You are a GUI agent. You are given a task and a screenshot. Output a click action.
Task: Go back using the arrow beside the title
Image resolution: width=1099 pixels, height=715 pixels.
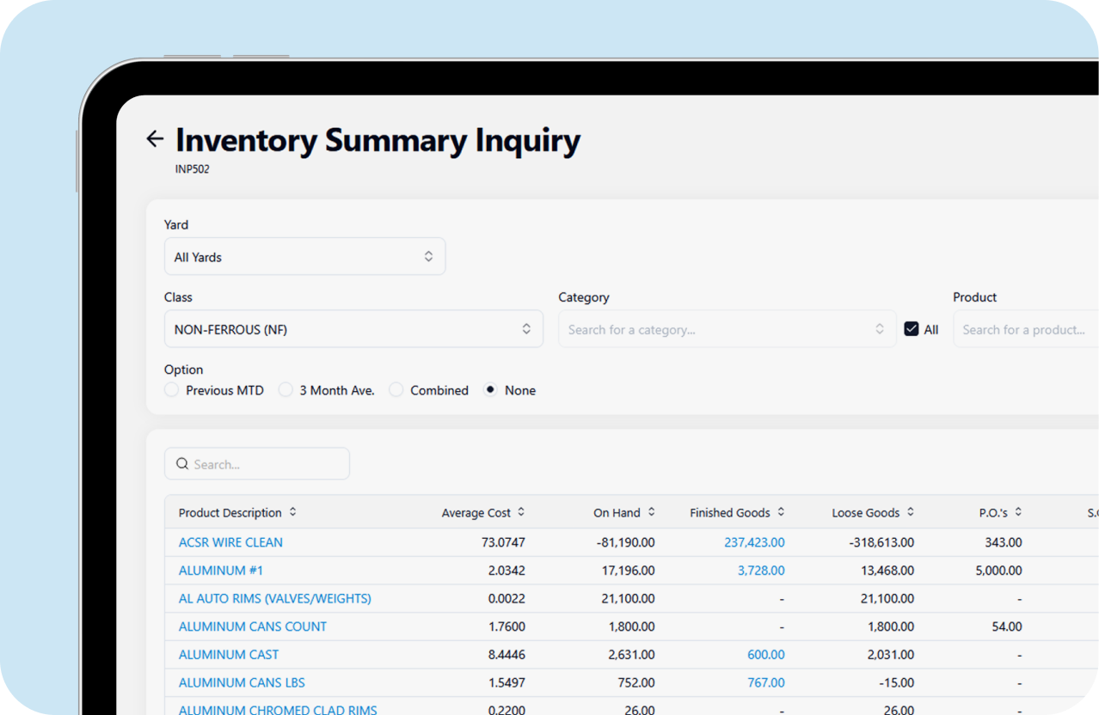[x=155, y=139]
